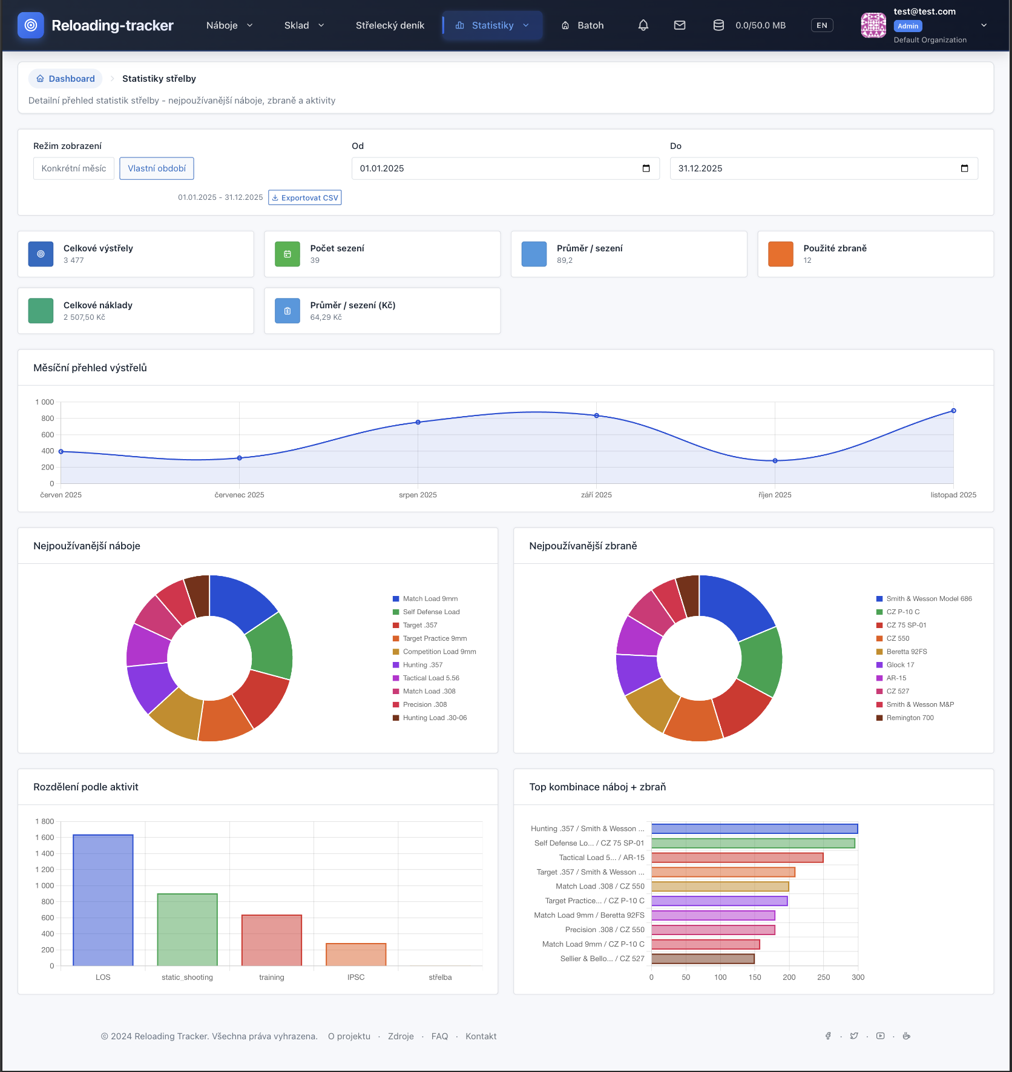Image resolution: width=1012 pixels, height=1072 pixels.
Task: Open the user account dropdown chevron
Action: click(984, 25)
